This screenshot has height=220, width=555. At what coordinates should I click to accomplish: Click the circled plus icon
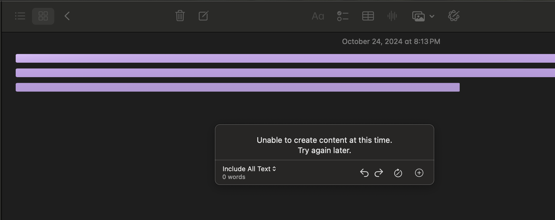[419, 173]
